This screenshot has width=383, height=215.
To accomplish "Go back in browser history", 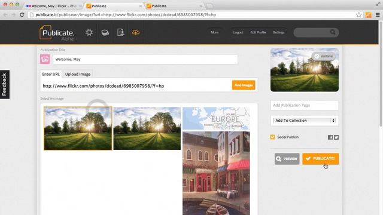I will point(5,15).
